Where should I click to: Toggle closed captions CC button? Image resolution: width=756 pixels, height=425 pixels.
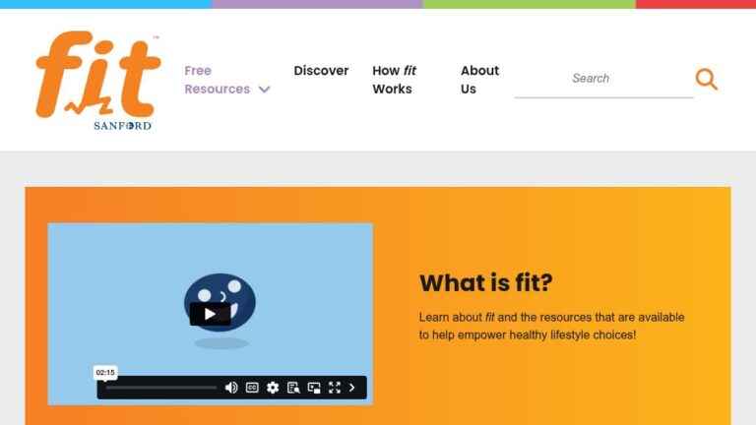[x=252, y=388]
